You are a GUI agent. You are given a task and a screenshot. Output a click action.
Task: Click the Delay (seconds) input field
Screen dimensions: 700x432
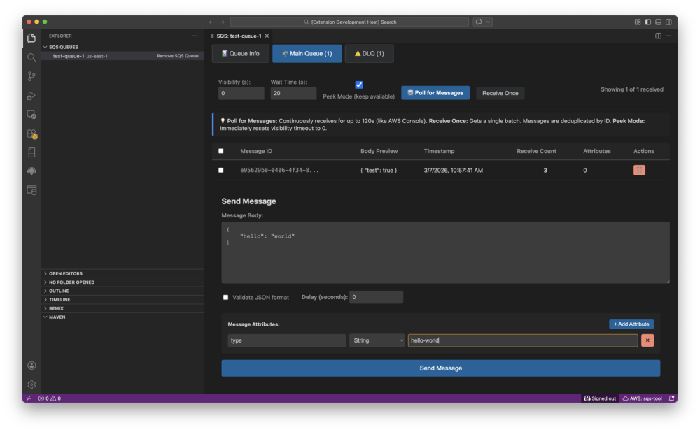(377, 297)
